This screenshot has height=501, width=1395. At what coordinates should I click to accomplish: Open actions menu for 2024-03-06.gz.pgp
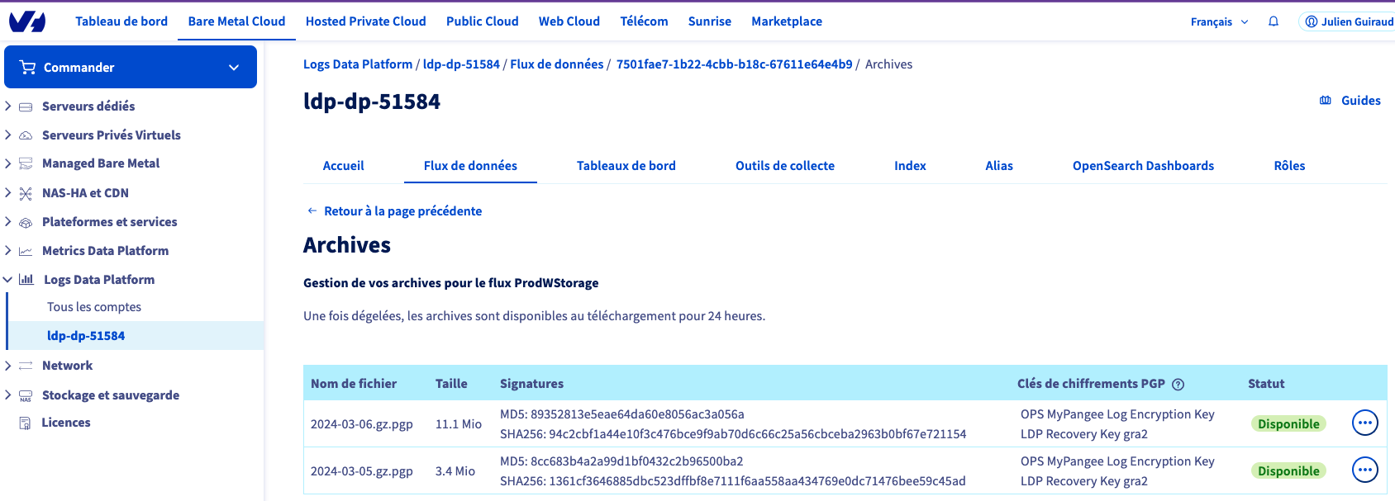(1364, 423)
